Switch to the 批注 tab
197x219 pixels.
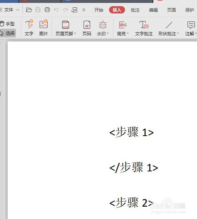pos(135,10)
